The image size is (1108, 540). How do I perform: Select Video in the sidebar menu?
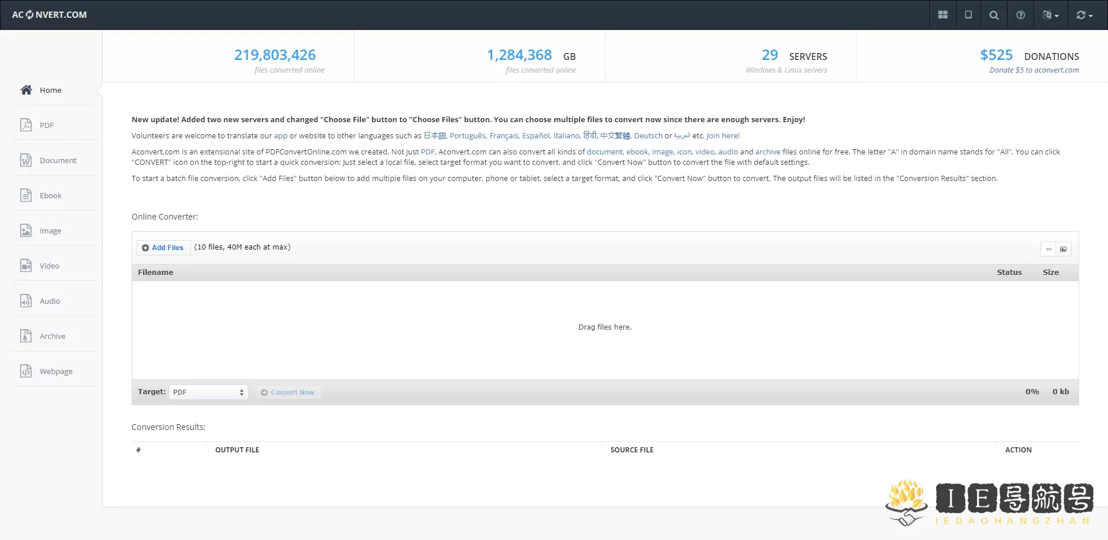[x=49, y=266]
